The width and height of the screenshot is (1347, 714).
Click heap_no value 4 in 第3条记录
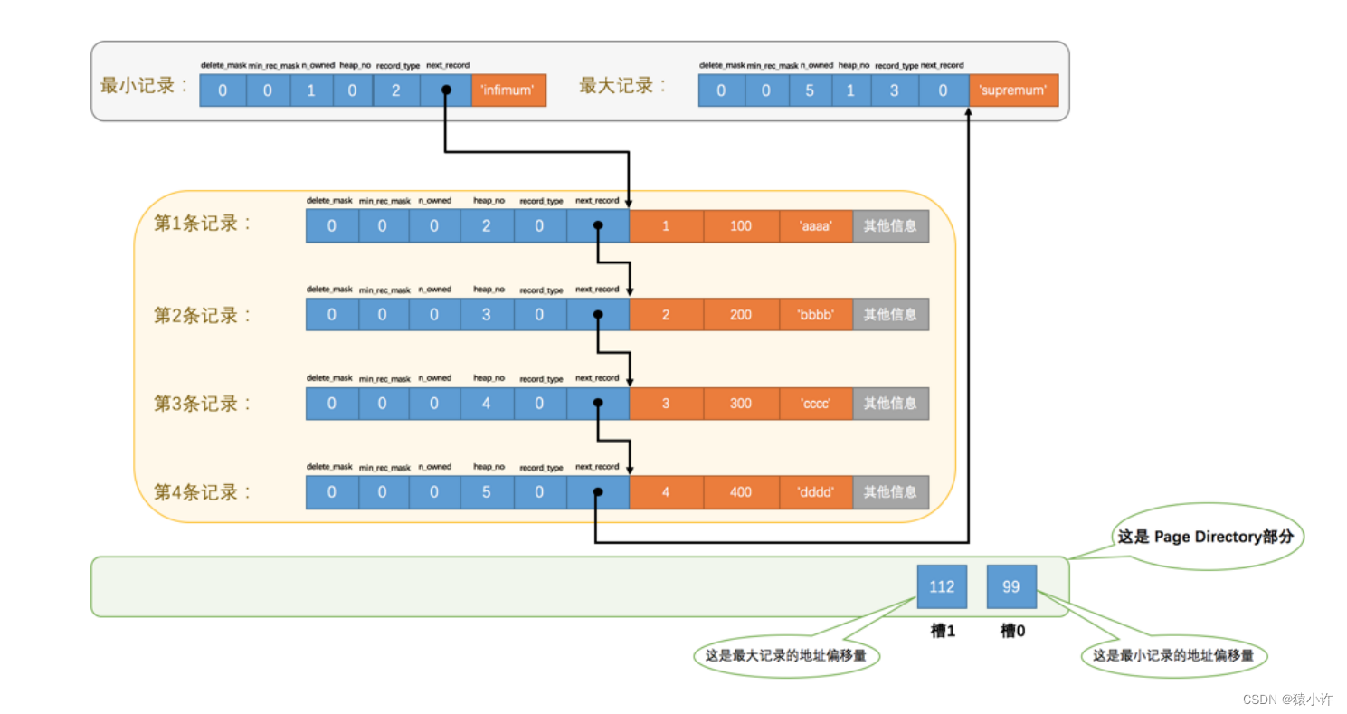point(487,403)
